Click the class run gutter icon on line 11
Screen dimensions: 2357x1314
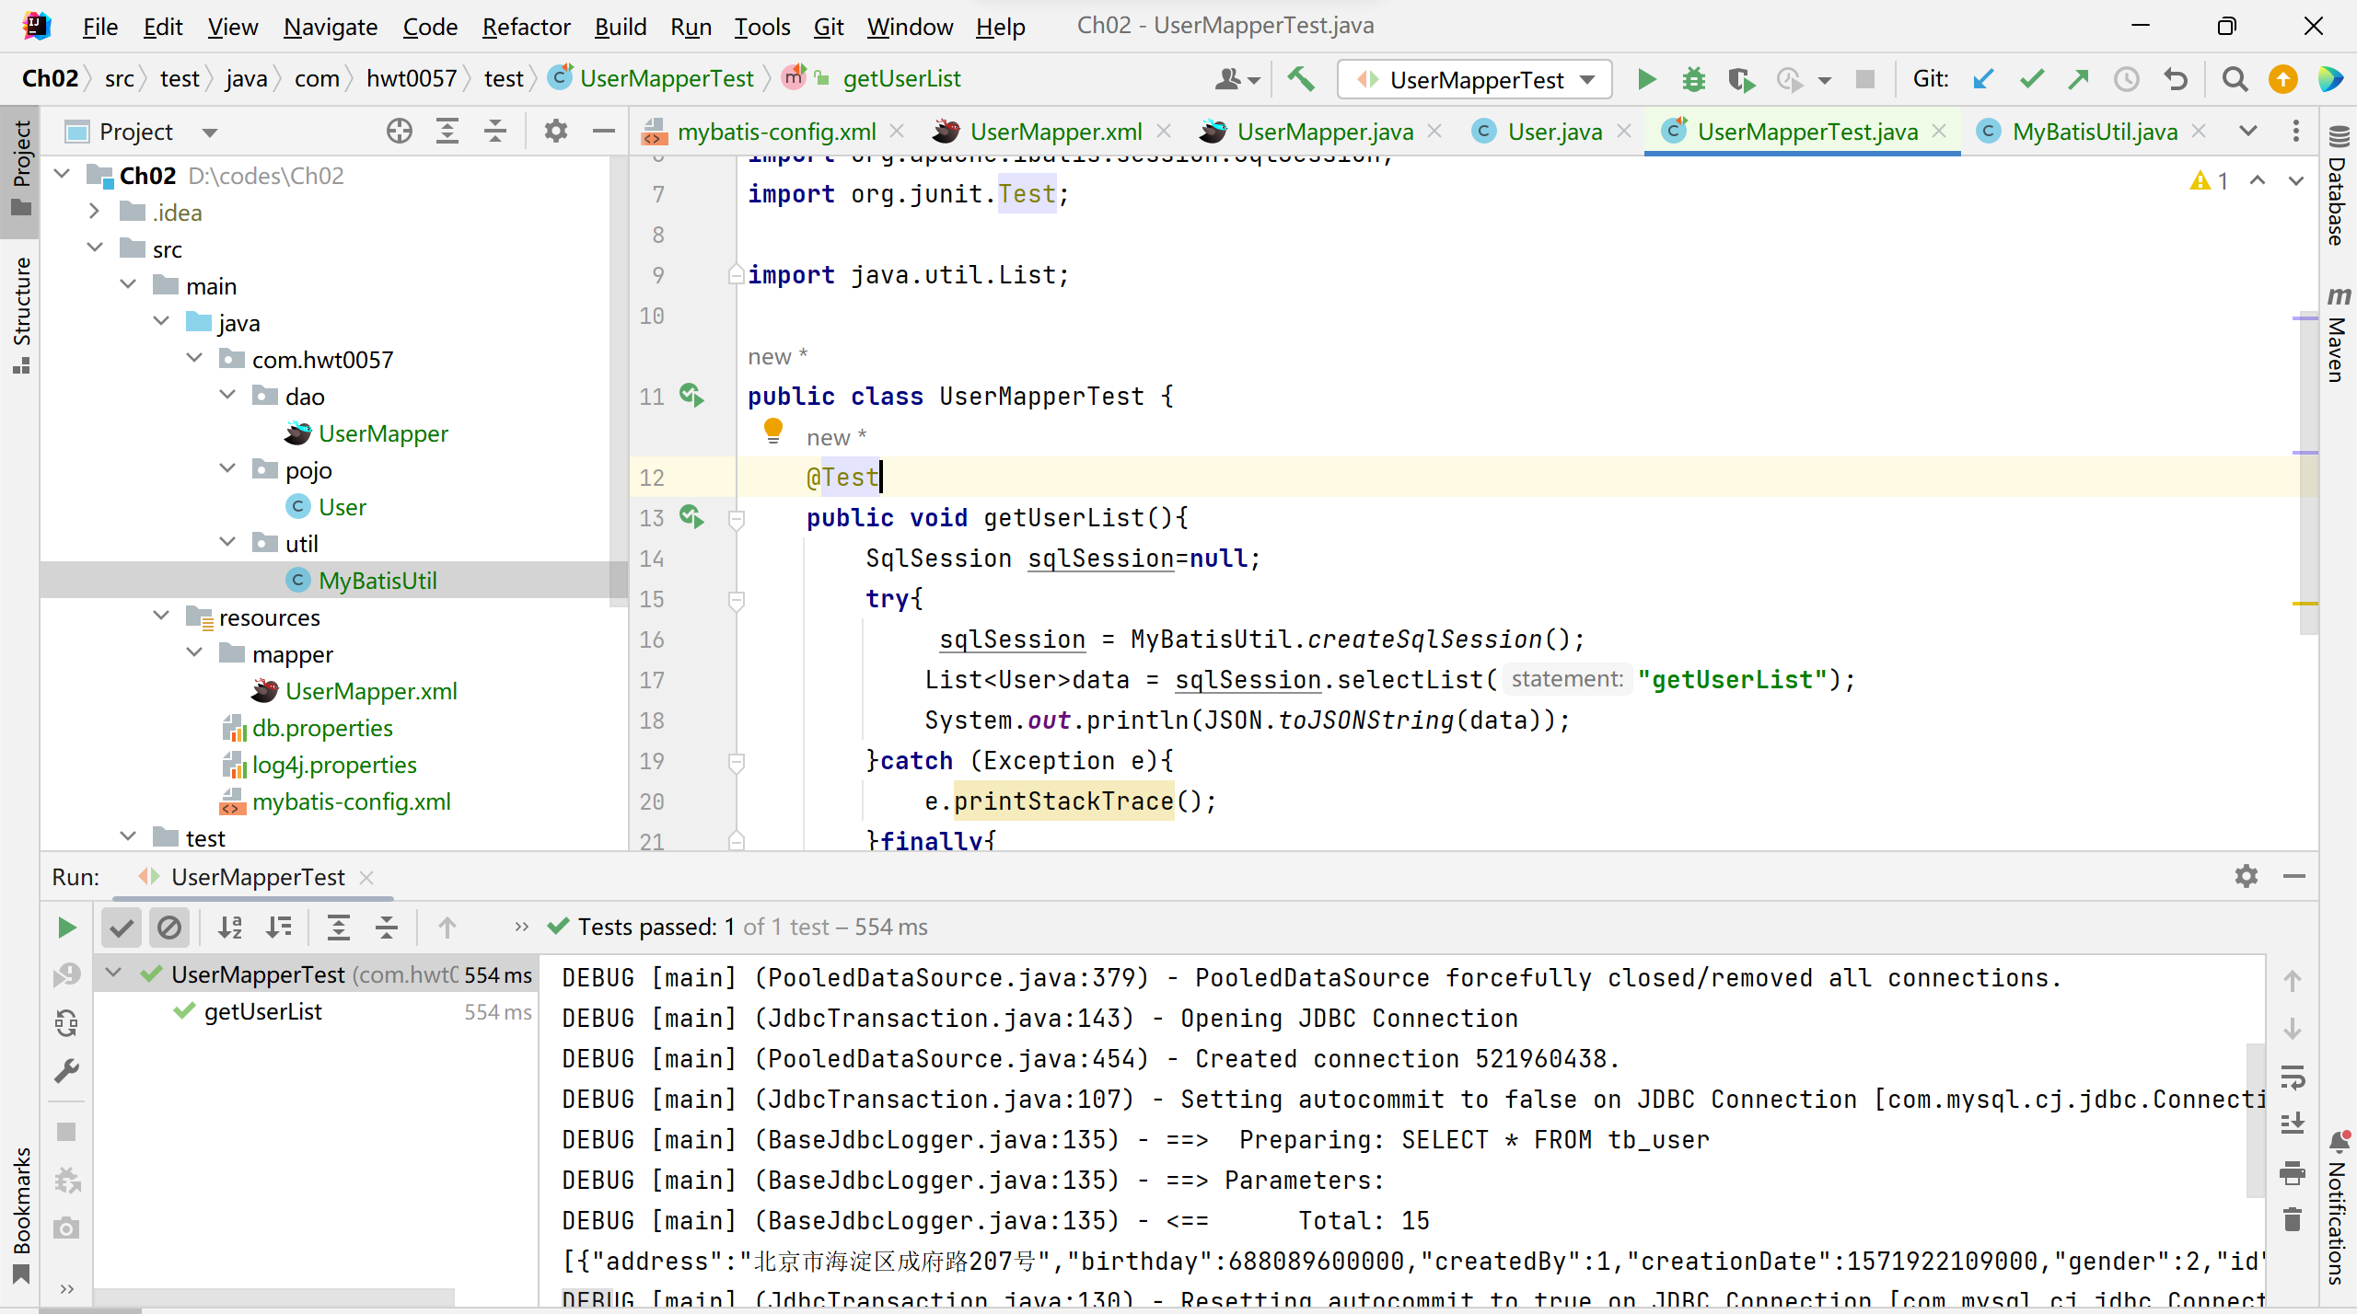tap(692, 396)
